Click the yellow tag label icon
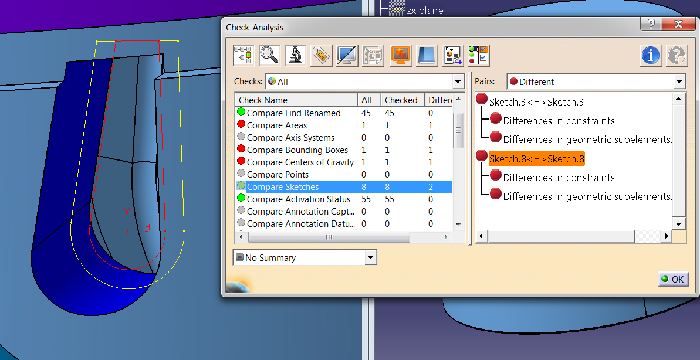Viewport: 700px width, 360px height. click(x=321, y=56)
